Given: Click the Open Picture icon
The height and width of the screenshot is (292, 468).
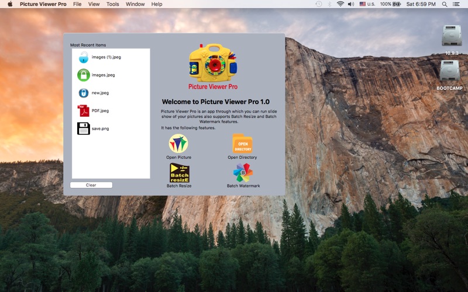Looking at the screenshot, I should point(178,143).
